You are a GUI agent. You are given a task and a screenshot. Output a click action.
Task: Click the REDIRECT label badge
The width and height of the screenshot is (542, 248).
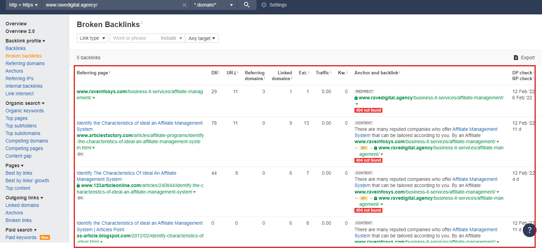tap(364, 91)
